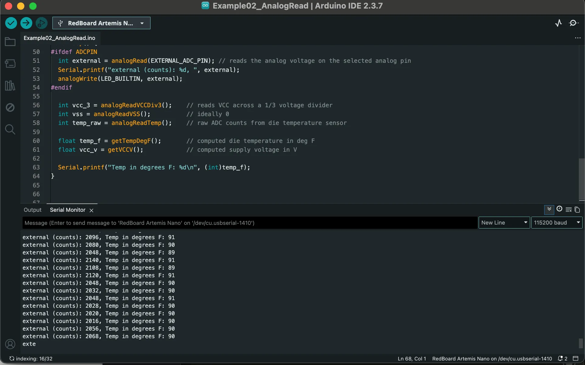Toggle autoscroll in Serial Monitor
This screenshot has width=585, height=365.
click(549, 209)
